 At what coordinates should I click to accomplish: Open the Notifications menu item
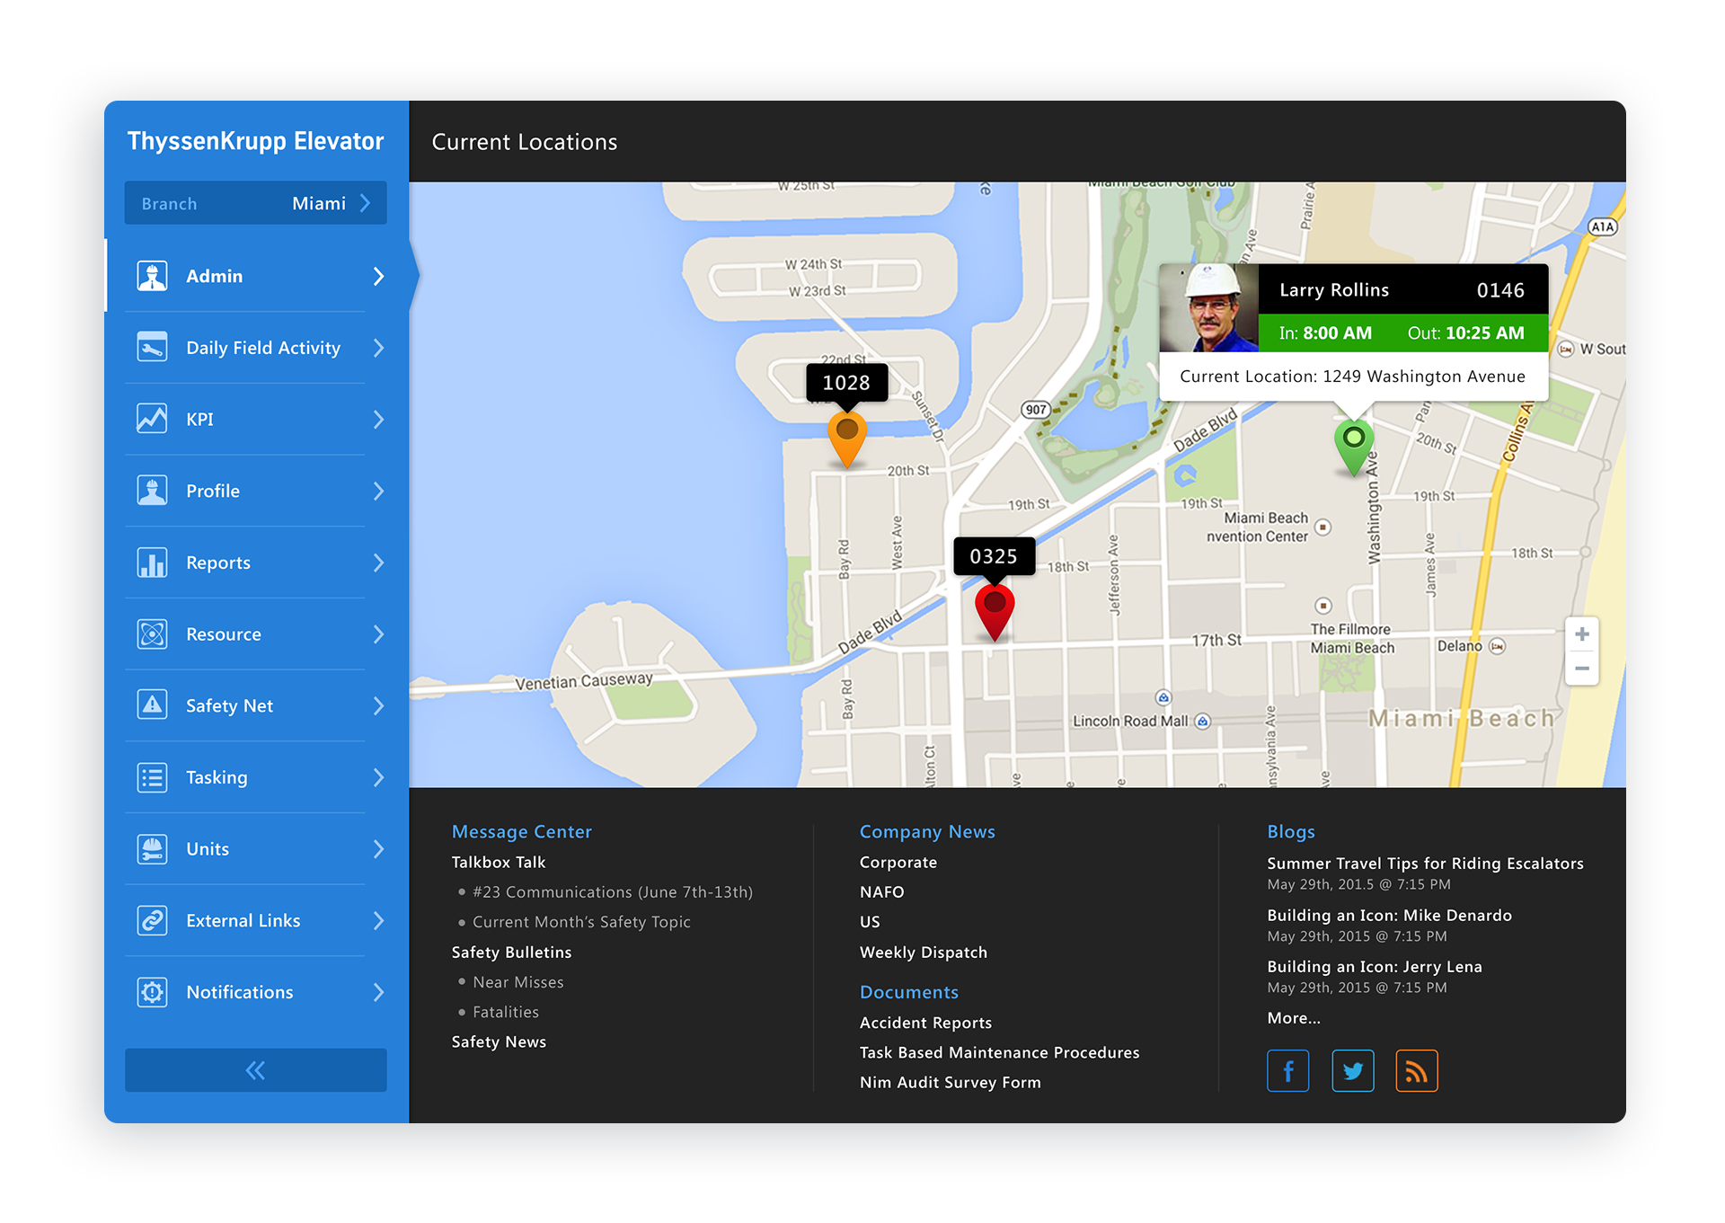click(258, 992)
